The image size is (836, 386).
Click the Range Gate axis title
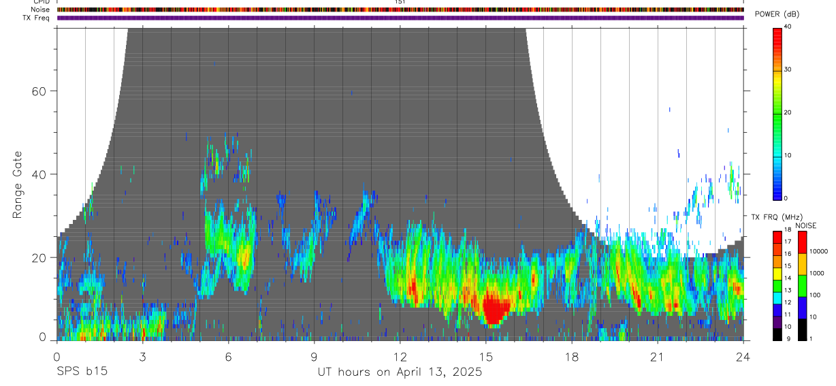point(18,184)
